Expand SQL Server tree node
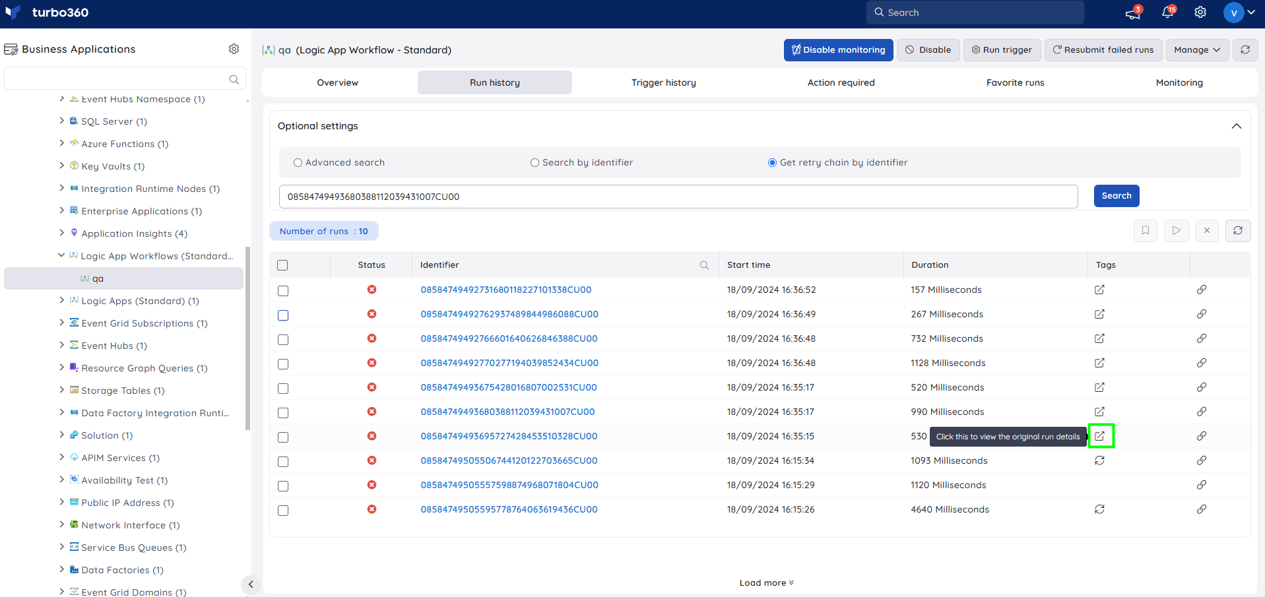 point(61,121)
